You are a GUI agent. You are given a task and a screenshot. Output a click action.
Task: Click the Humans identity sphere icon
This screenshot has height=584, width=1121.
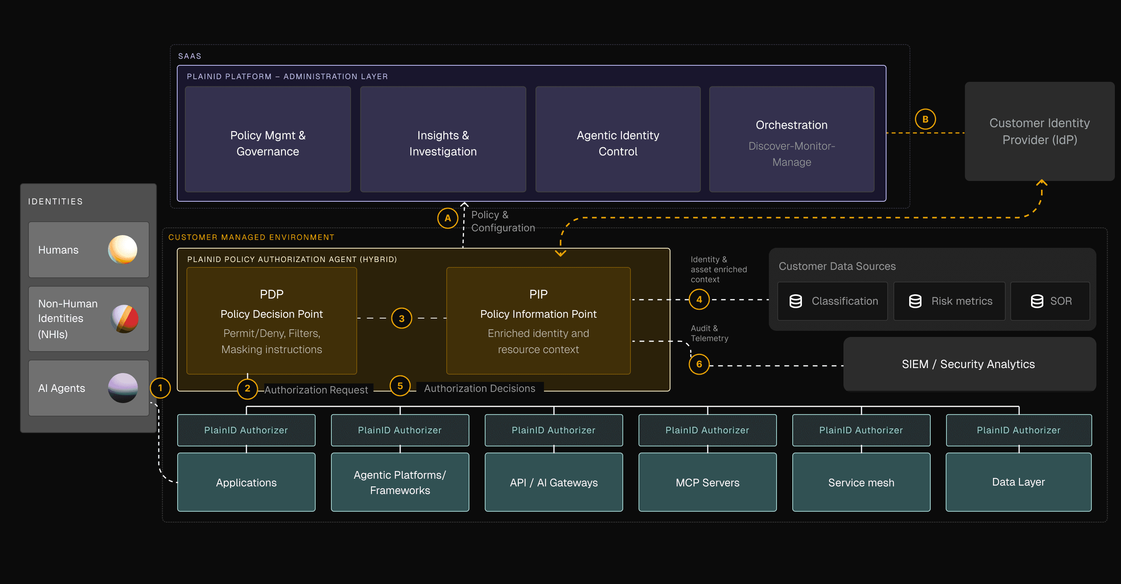click(x=123, y=250)
